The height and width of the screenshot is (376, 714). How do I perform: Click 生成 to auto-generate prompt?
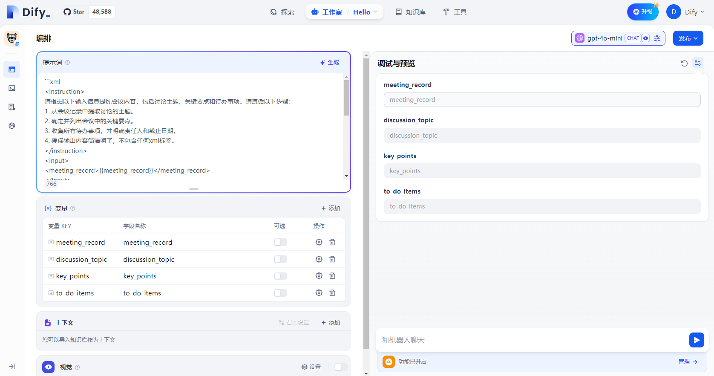[329, 63]
